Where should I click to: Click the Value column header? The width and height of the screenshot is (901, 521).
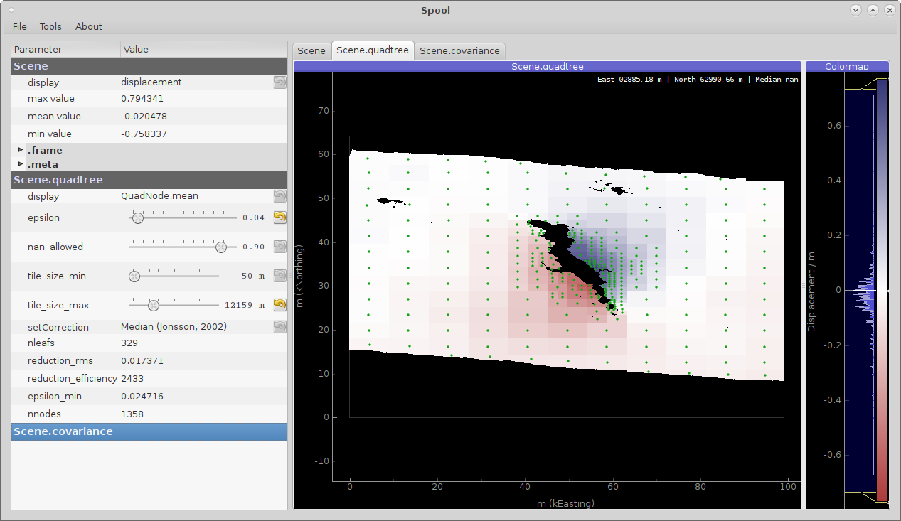pyautogui.click(x=204, y=50)
